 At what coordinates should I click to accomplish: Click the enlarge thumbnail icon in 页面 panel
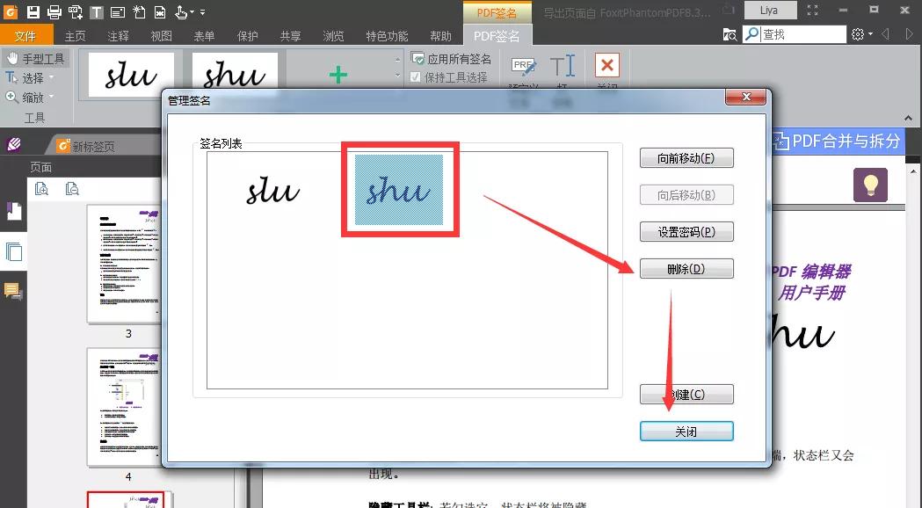click(41, 189)
